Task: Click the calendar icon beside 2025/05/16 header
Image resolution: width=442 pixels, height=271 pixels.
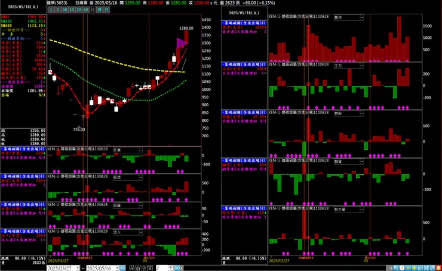Action: coord(91,3)
